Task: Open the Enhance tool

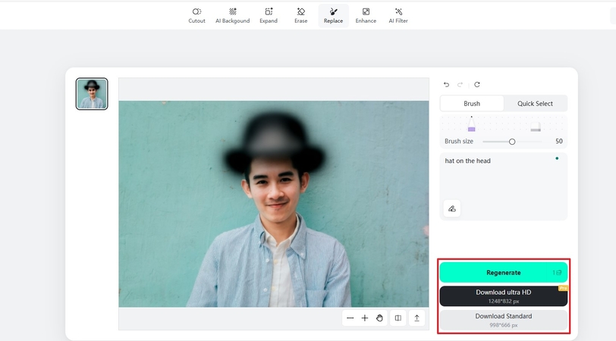Action: [x=366, y=16]
